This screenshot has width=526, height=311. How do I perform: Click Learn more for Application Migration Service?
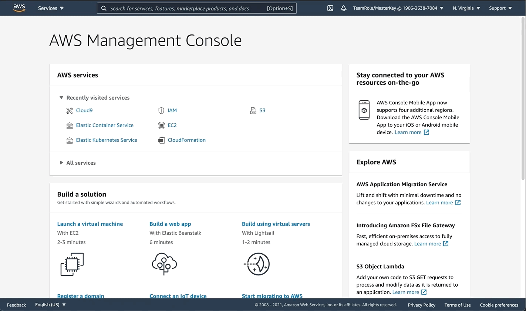coord(439,203)
